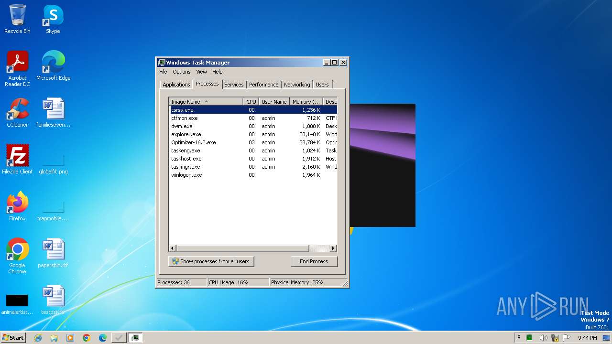Viewport: 612px width, 344px height.
Task: Launch Firefox desktop shortcut
Action: [x=17, y=206]
